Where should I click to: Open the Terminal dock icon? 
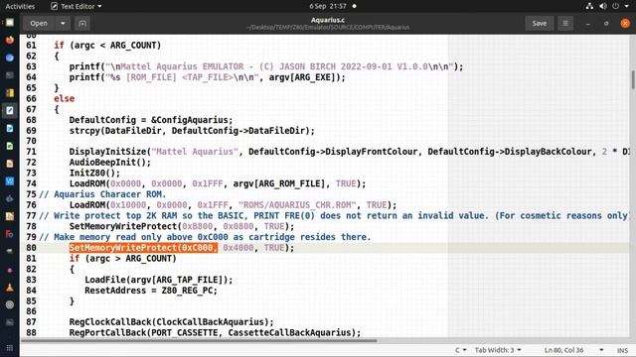(x=10, y=75)
